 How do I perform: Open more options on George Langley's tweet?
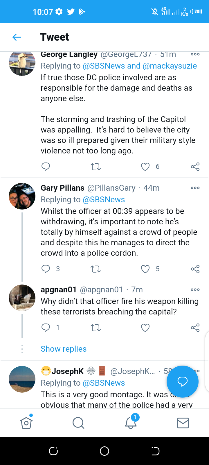(195, 54)
